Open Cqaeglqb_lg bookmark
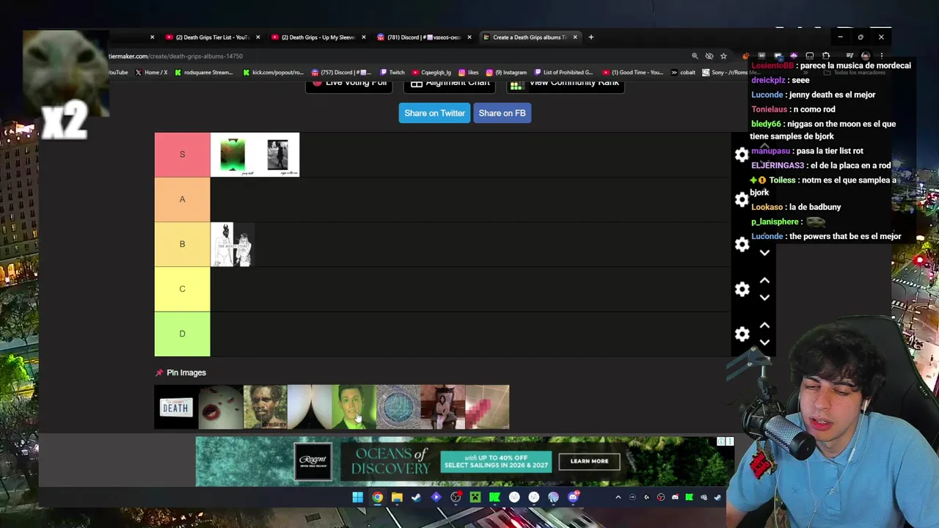Viewport: 939px width, 528px height. click(431, 72)
